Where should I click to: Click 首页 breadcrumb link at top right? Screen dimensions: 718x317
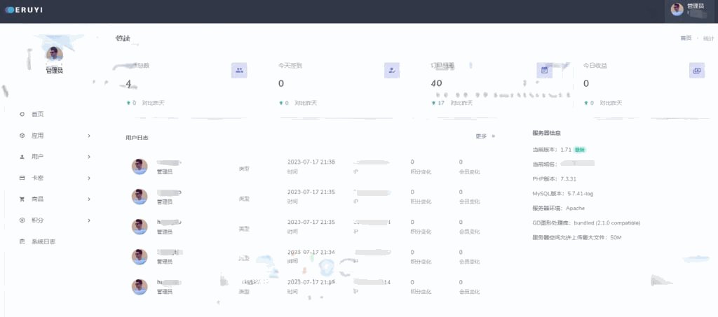[x=686, y=38]
